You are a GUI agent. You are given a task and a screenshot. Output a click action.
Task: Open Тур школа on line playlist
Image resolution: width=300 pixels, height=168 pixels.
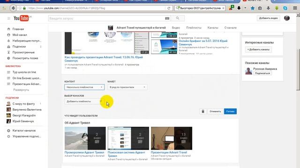(x=24, y=72)
